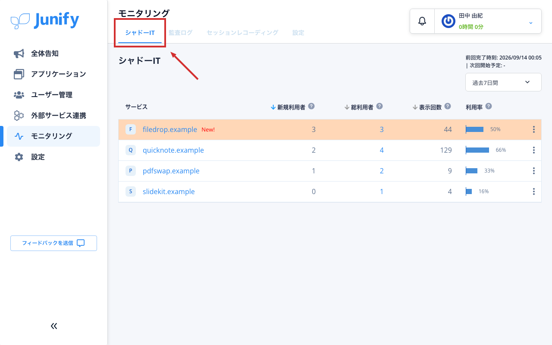Viewport: 552px width, 345px height.
Task: Open the 設定 gear icon in sidebar
Action: click(19, 157)
